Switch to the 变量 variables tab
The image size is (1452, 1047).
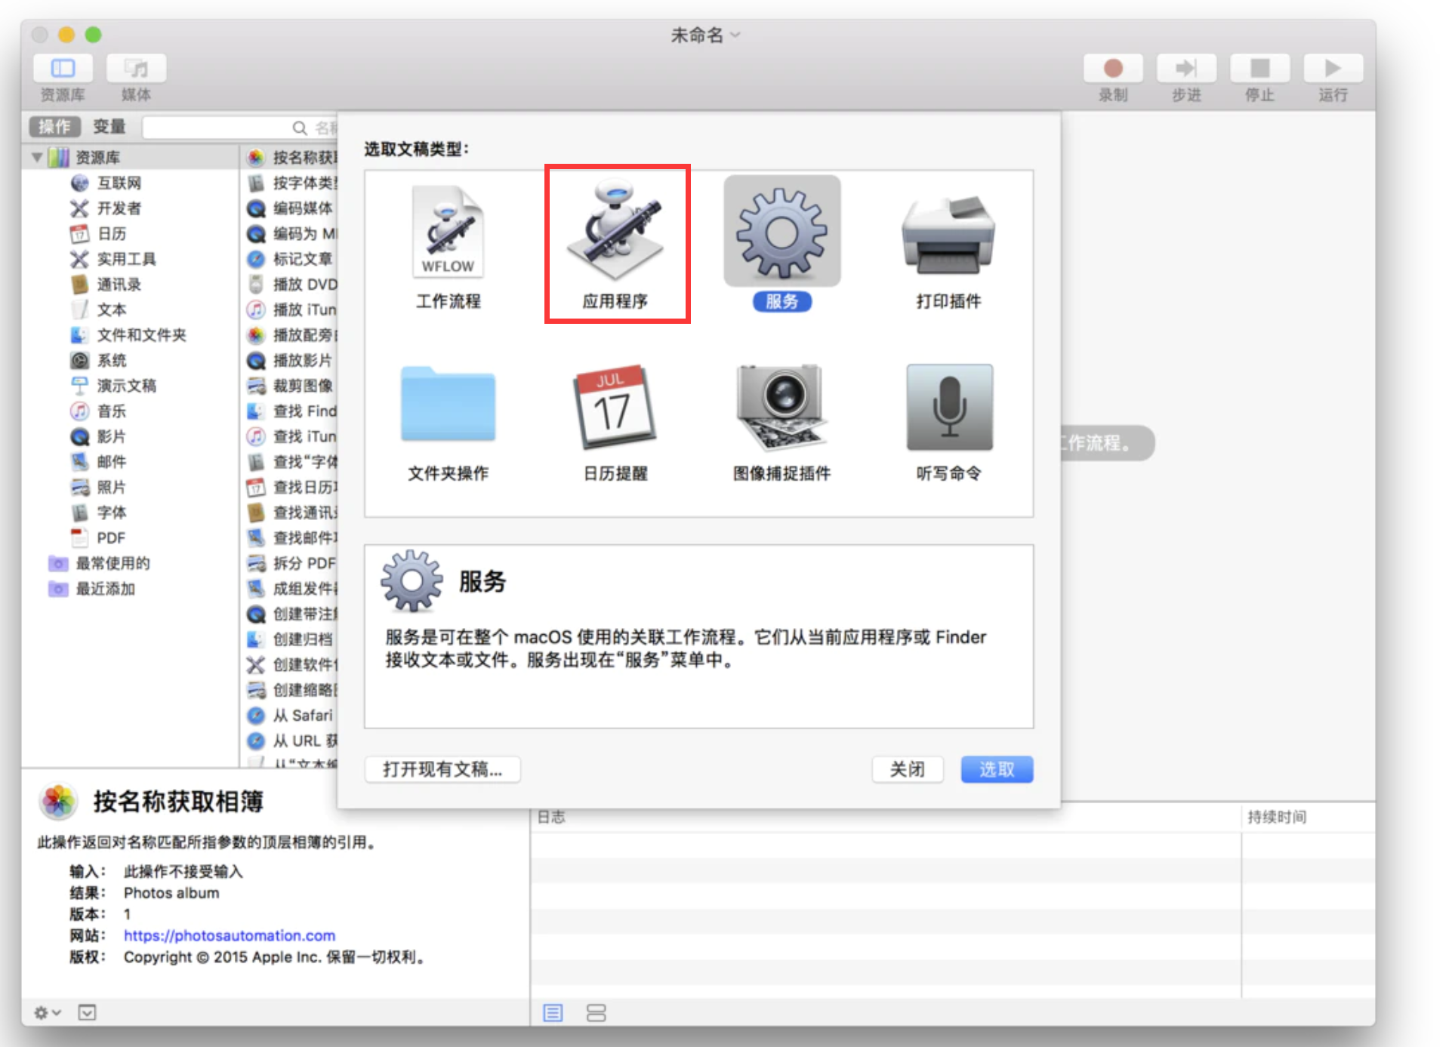[x=109, y=127]
